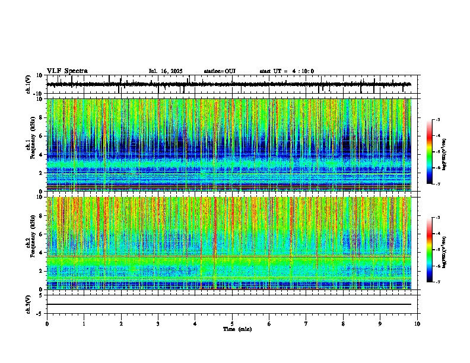
Task: Click time axis tick label '5'
Action: click(232, 324)
